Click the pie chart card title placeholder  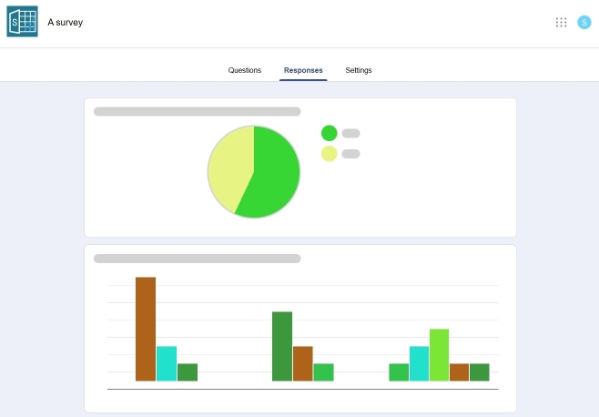(x=197, y=111)
